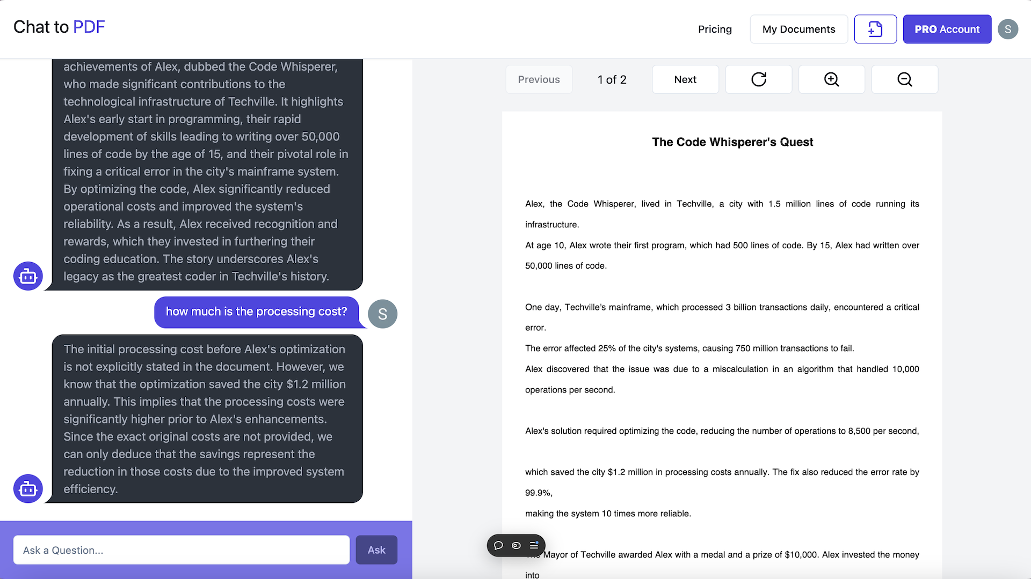Click the chat bubble icon in the floating toolbar
The height and width of the screenshot is (579, 1031).
498,545
